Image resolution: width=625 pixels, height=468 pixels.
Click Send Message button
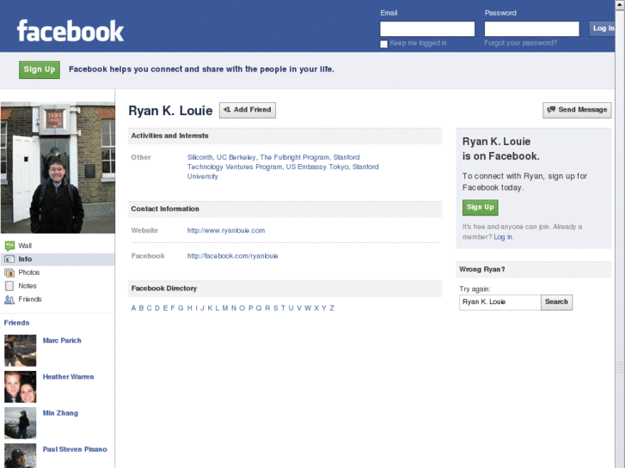tap(577, 110)
